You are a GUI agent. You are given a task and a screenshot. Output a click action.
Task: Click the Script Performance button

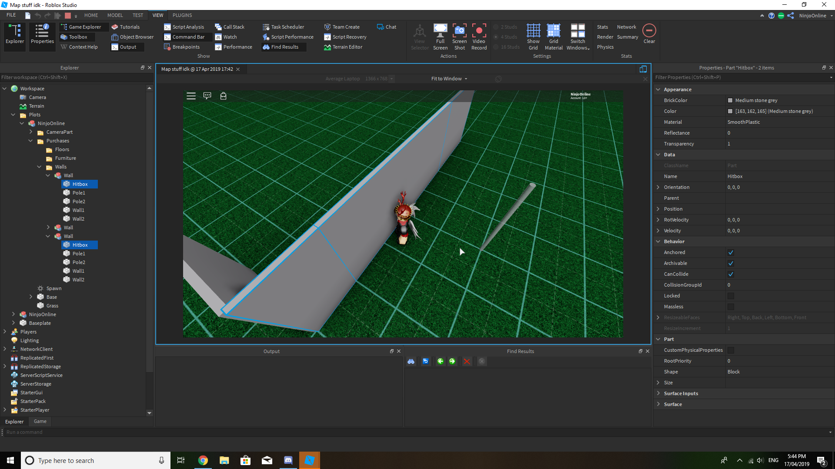click(288, 37)
